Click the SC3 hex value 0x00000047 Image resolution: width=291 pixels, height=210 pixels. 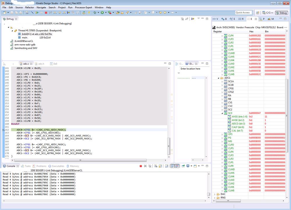point(255,113)
